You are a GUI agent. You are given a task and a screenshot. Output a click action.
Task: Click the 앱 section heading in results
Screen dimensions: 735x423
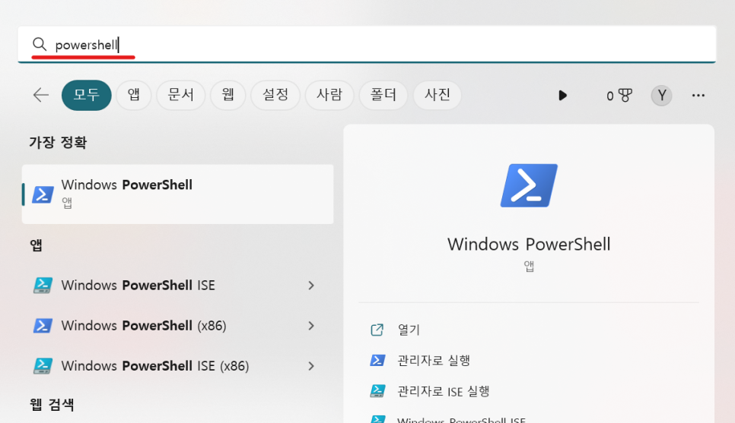coord(36,245)
